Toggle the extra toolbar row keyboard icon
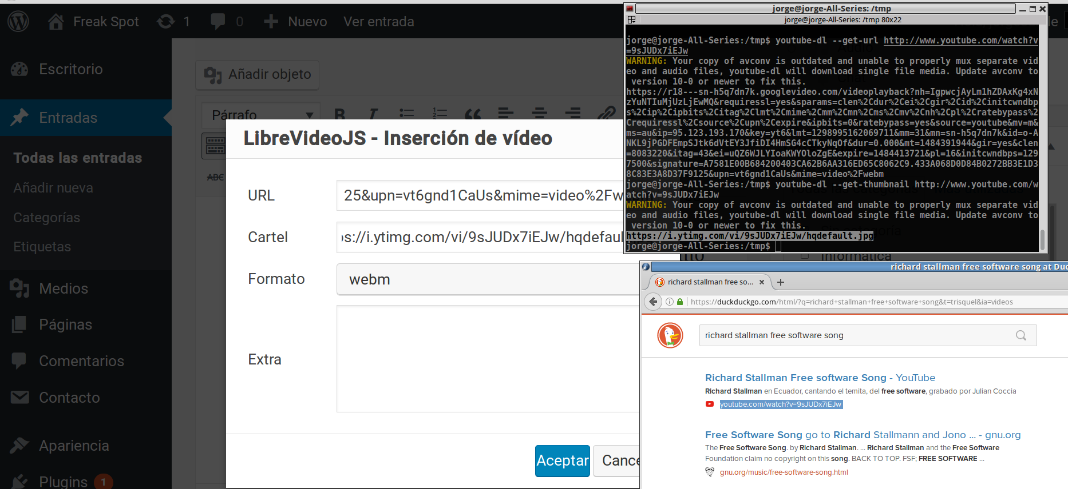This screenshot has width=1068, height=489. (215, 146)
